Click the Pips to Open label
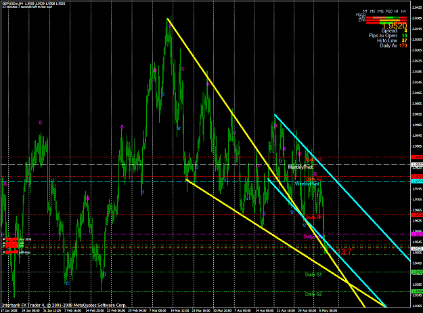Viewport: 423px width, 313px height. point(383,36)
